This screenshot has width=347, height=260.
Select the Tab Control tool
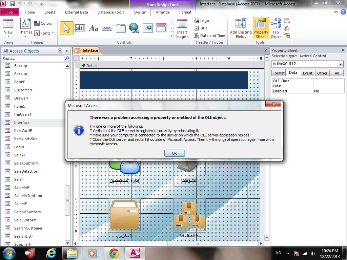[121, 28]
